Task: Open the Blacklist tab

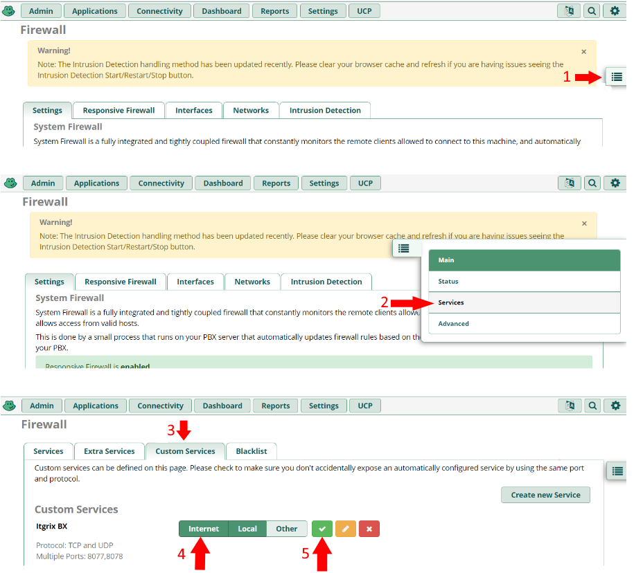Action: pyautogui.click(x=252, y=451)
